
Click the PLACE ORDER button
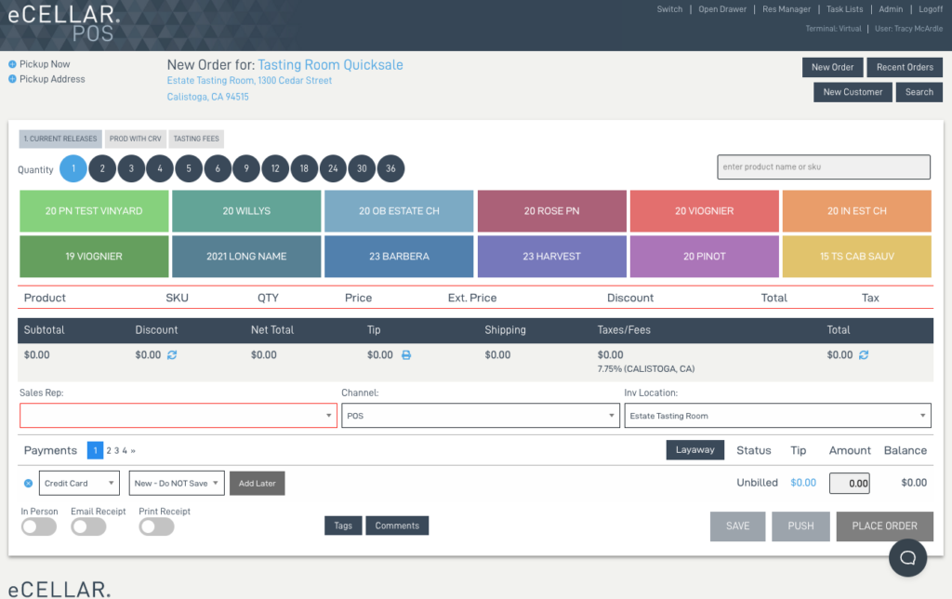pos(884,526)
